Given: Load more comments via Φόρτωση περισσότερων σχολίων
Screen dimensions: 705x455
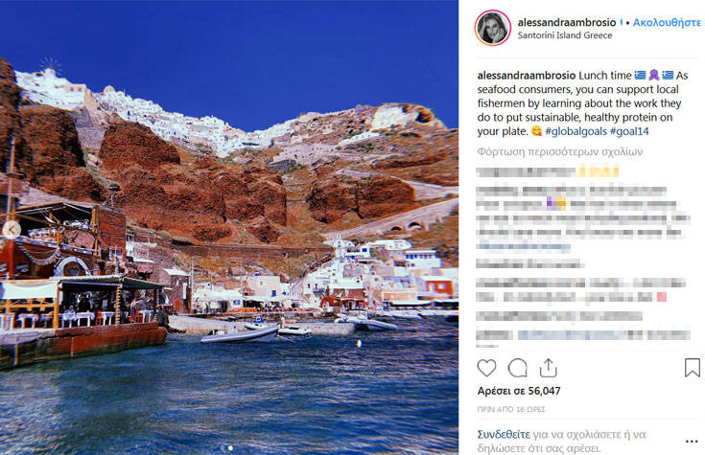Looking at the screenshot, I should [x=560, y=151].
